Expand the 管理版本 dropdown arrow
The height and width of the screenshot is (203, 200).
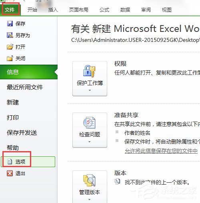90,199
